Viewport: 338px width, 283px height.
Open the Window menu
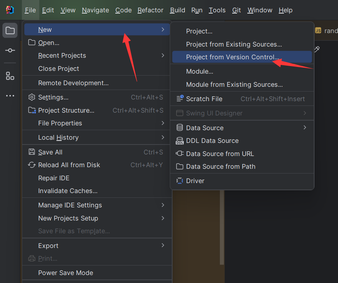[260, 10]
